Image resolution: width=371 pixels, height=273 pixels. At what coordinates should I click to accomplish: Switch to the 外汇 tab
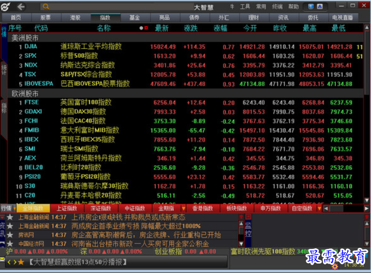click(x=224, y=17)
